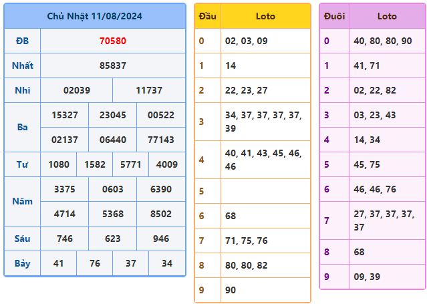Click the Đầu column header
This screenshot has height=304, width=427.
tap(207, 15)
